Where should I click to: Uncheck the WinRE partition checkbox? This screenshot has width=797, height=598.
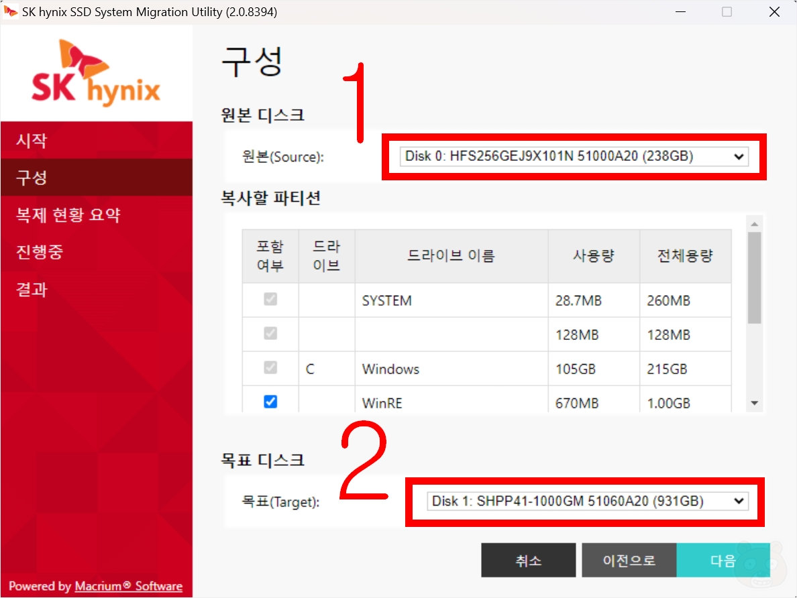click(270, 402)
